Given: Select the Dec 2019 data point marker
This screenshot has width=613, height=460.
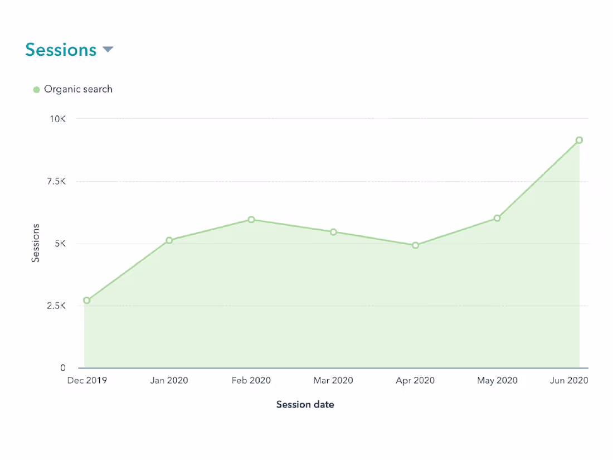Looking at the screenshot, I should coord(85,300).
